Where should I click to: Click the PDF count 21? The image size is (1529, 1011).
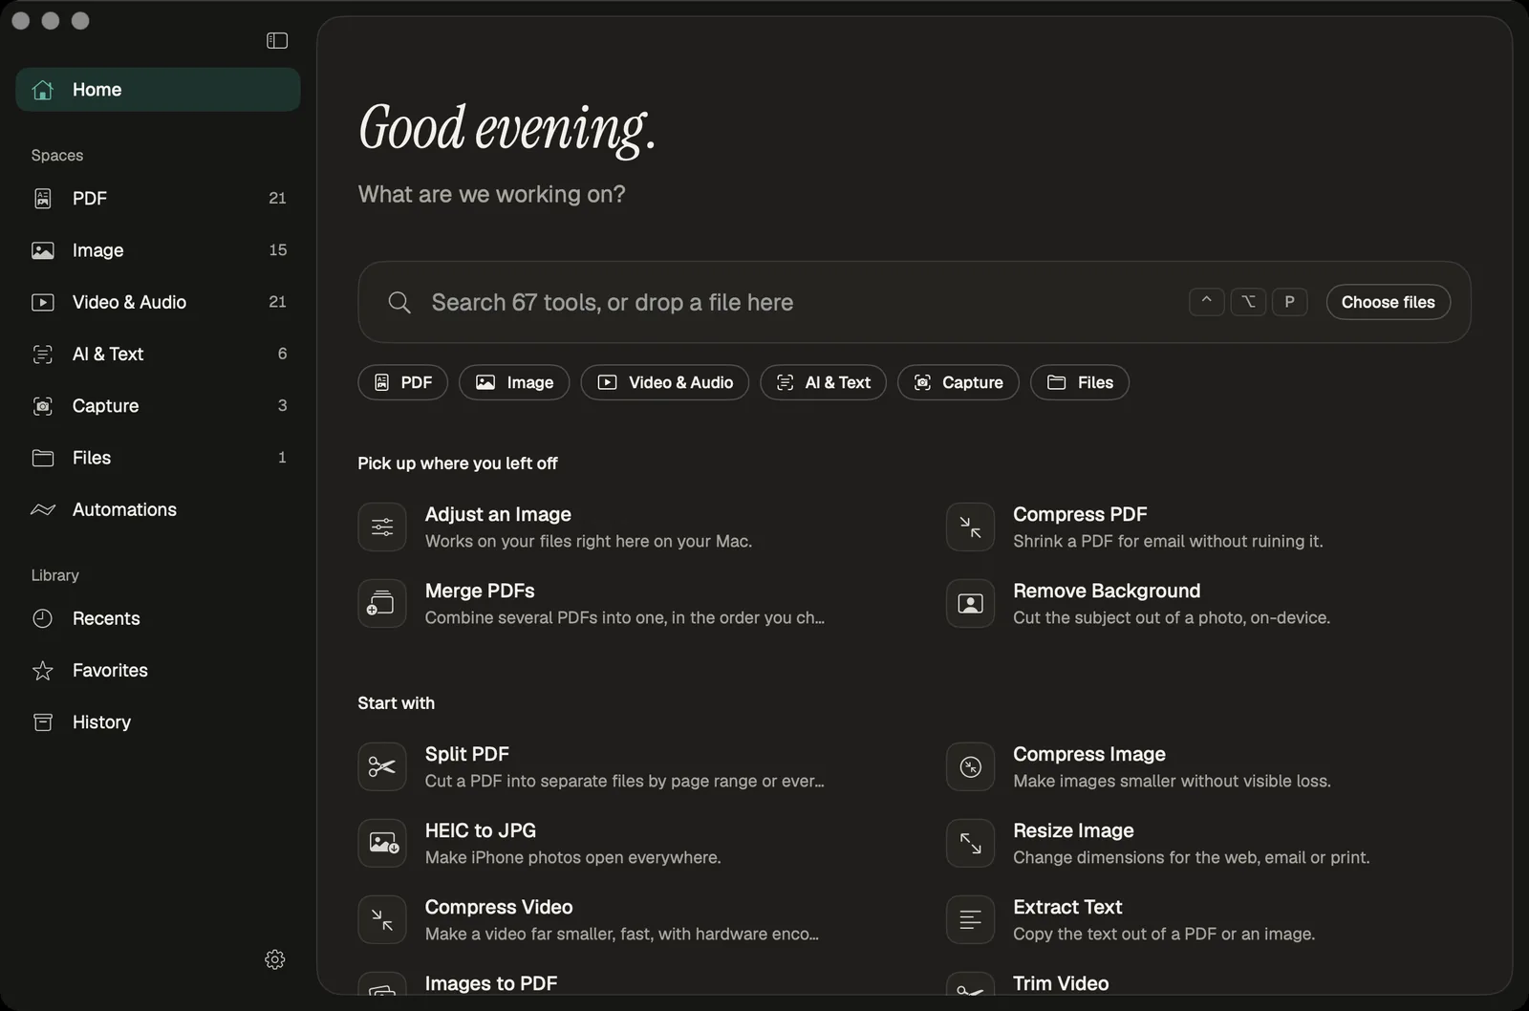(x=277, y=198)
